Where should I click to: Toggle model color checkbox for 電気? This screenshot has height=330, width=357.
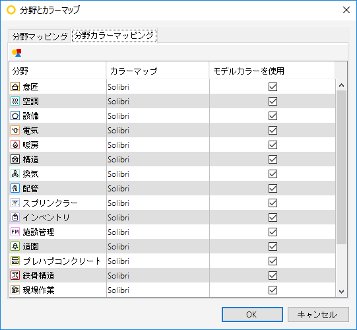tap(273, 130)
